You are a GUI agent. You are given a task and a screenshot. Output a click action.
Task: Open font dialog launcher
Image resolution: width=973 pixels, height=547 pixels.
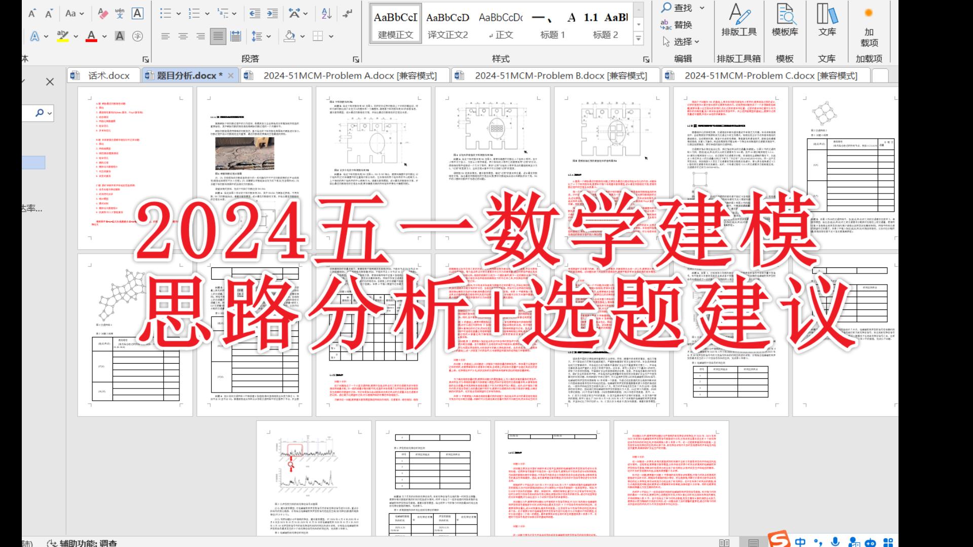146,59
